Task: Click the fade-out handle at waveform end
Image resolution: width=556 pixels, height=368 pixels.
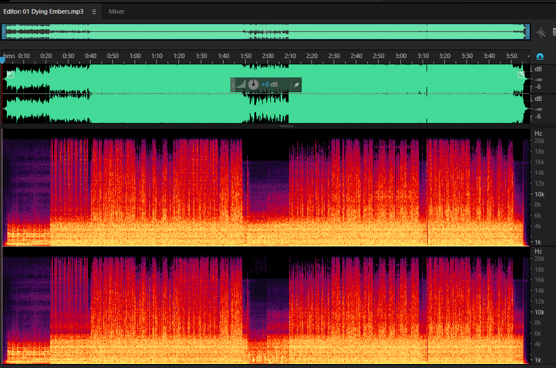Action: point(521,75)
